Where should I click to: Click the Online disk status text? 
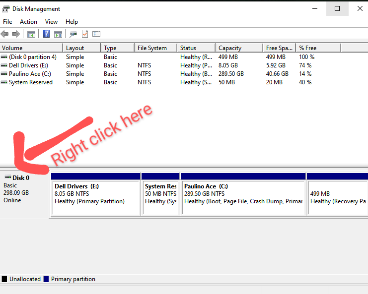point(12,200)
